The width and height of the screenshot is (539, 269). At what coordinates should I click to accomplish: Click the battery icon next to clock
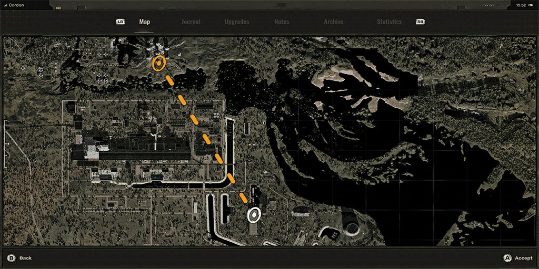(x=532, y=5)
